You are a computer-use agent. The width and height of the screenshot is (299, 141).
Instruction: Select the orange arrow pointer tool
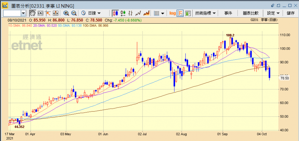pos(48,13)
